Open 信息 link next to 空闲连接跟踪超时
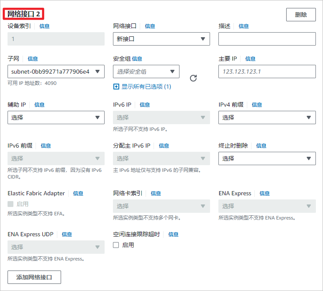This screenshot has width=323, height=291. point(173,234)
